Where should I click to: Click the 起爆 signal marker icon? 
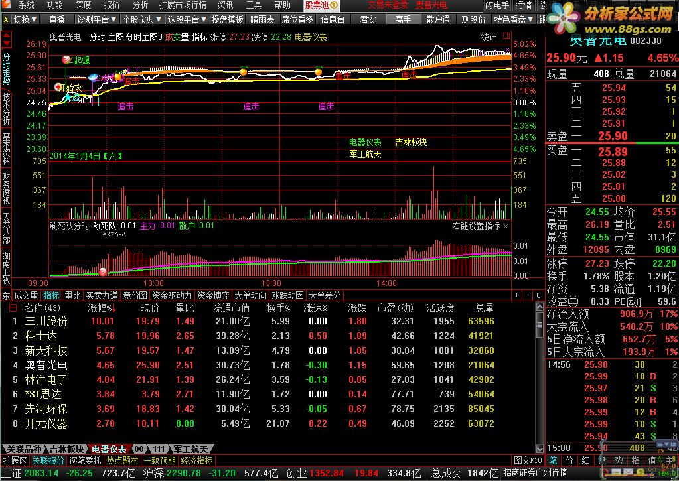[66, 59]
